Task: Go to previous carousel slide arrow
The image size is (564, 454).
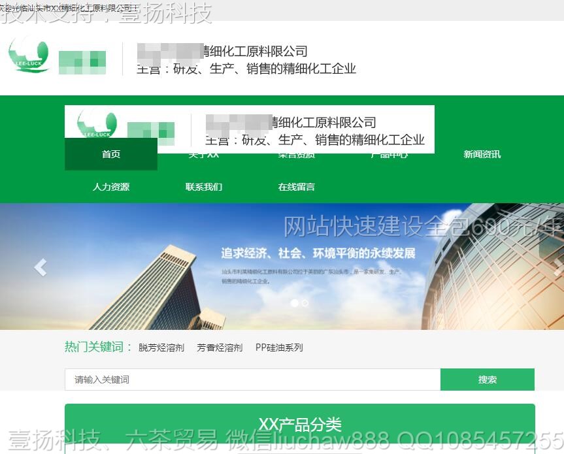Action: [x=41, y=267]
